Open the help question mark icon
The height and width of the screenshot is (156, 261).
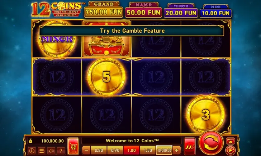pyautogui.click(x=61, y=151)
